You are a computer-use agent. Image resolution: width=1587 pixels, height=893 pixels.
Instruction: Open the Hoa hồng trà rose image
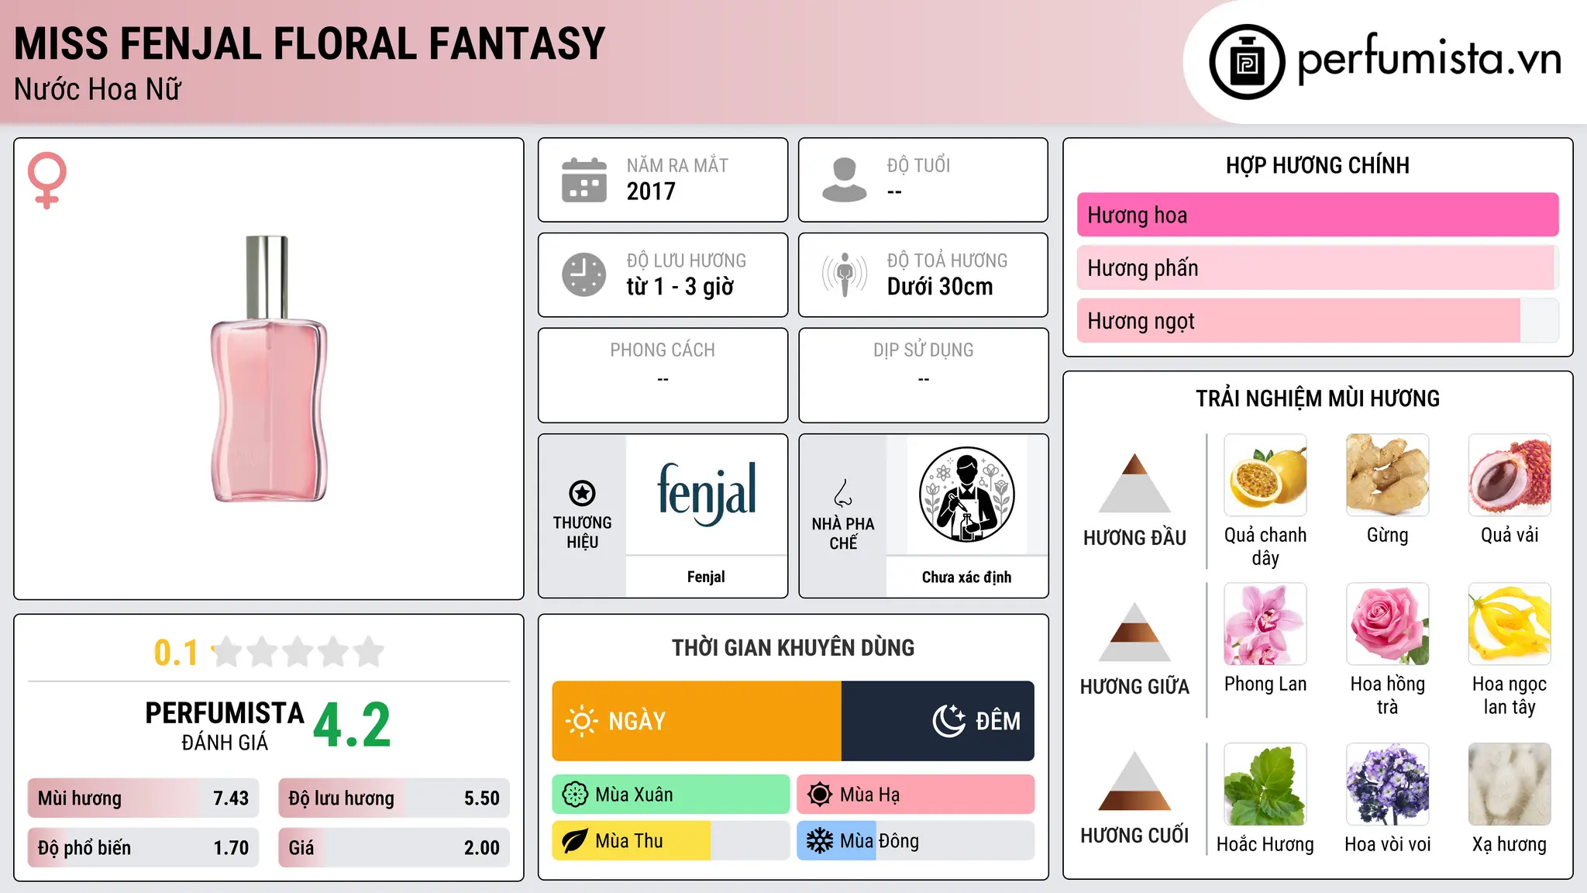point(1387,624)
